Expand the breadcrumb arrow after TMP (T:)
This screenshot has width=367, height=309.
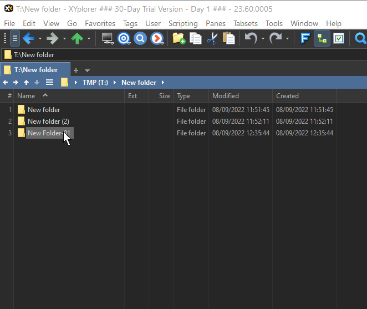(115, 83)
